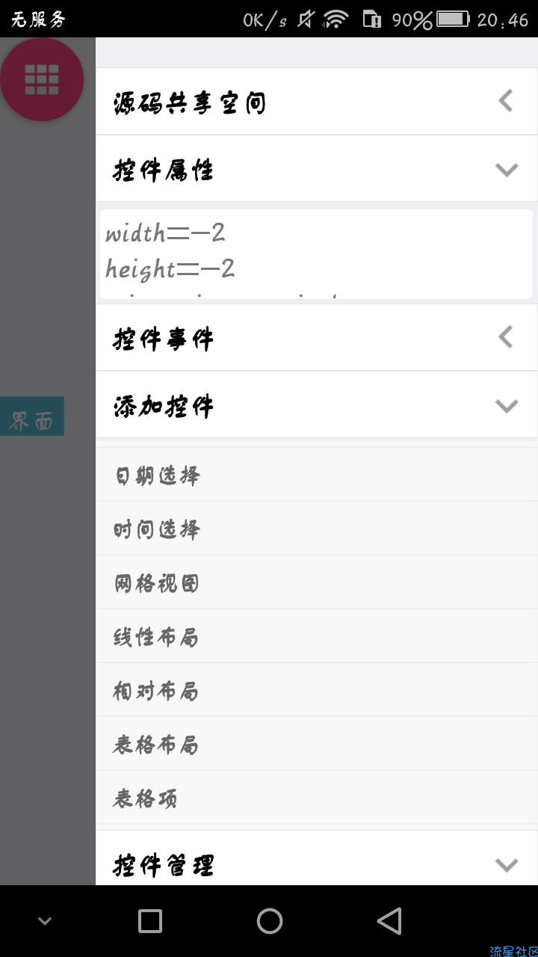Screen dimensions: 538x957
Task: Choose 线性布局 from the list
Action: point(317,636)
